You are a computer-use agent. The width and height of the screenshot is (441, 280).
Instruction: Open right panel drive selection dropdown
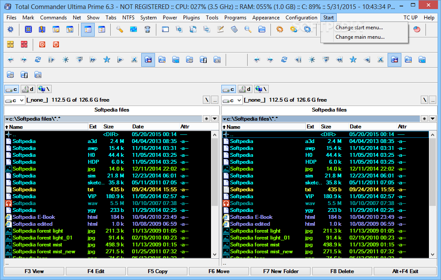coord(232,100)
